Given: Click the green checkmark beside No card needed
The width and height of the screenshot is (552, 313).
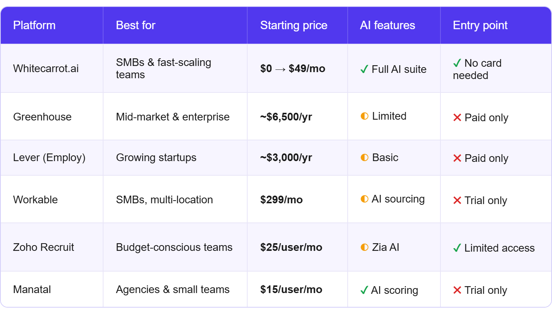Looking at the screenshot, I should tap(457, 63).
